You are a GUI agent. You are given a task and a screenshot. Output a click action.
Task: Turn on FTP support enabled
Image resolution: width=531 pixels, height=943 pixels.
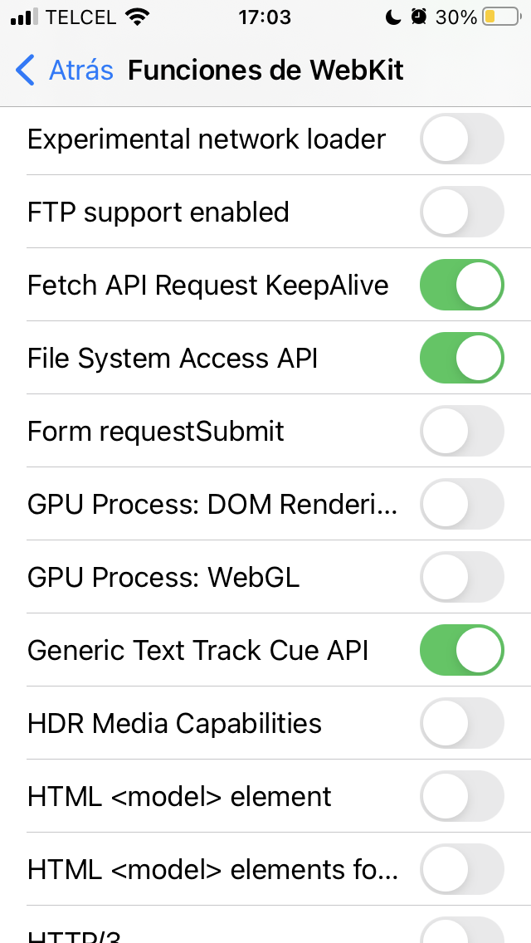tap(462, 212)
